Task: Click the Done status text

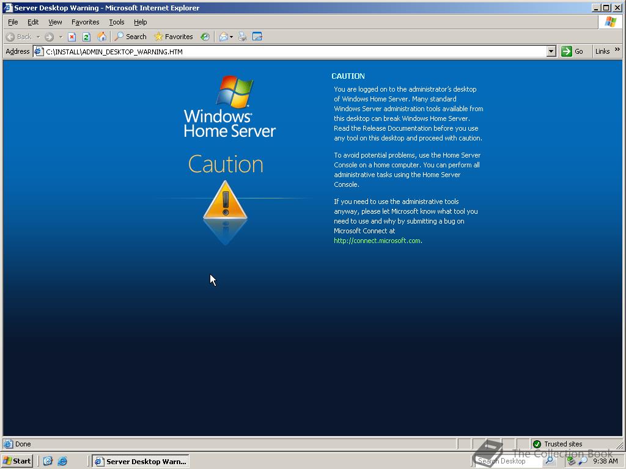Action: click(23, 444)
